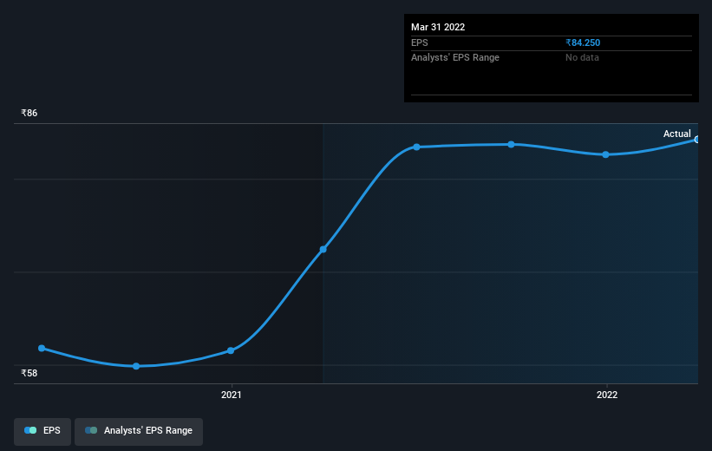
Task: Click the EPS row label in the tooltip
Action: (420, 42)
